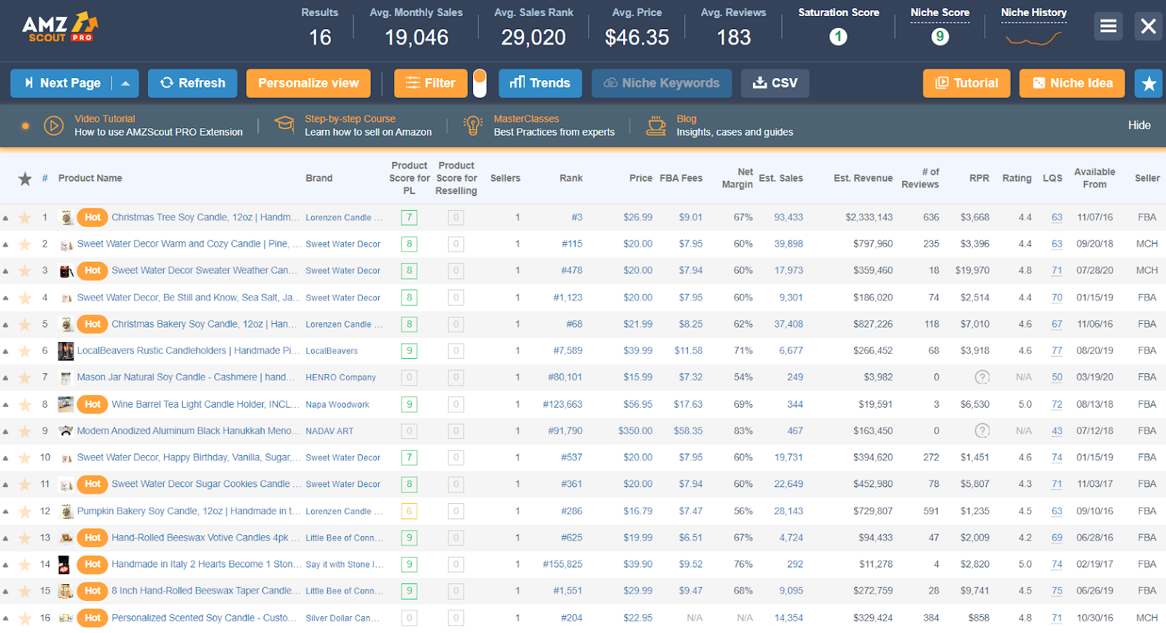The image size is (1166, 633).
Task: Play the Video Tutorial icon
Action: [x=53, y=125]
